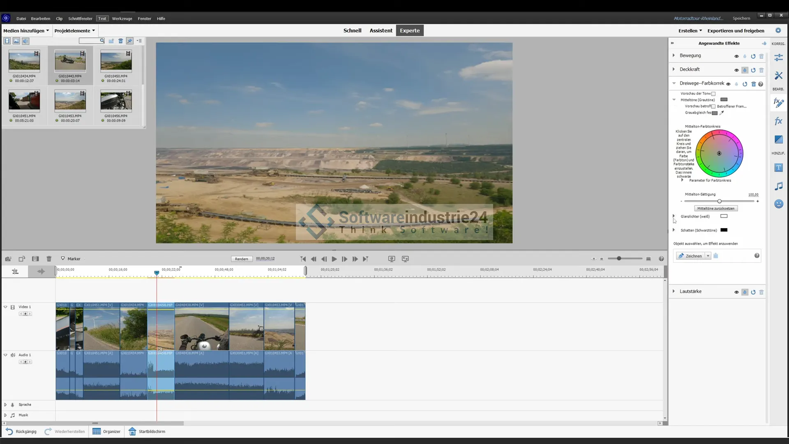Select the GX010451.MP4 thumbnail in project bin
789x444 pixels.
[x=24, y=101]
